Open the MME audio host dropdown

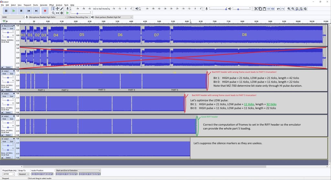pyautogui.click(x=13, y=17)
